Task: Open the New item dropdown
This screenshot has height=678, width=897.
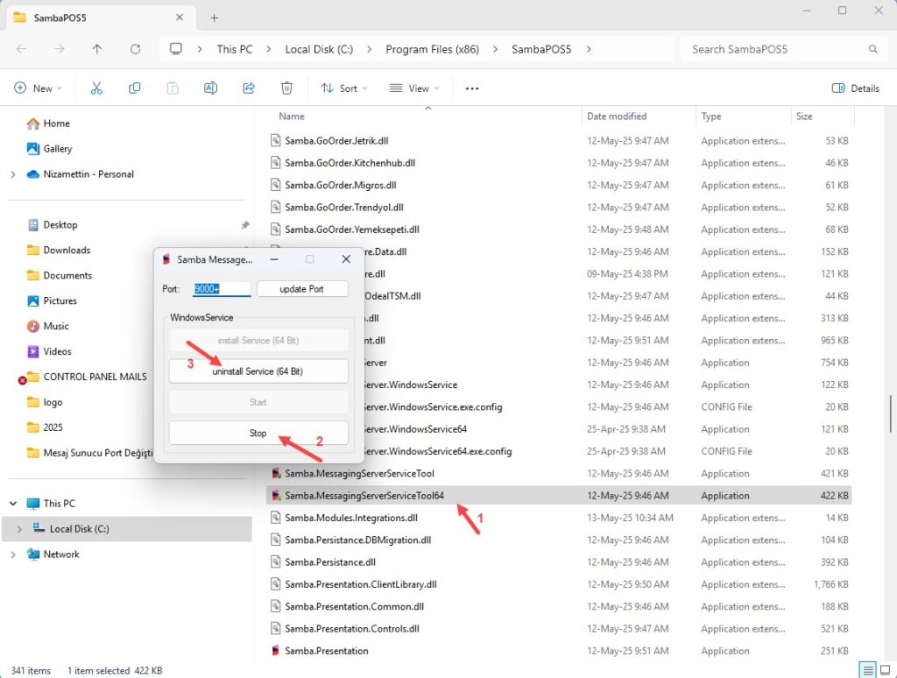Action: pyautogui.click(x=38, y=88)
